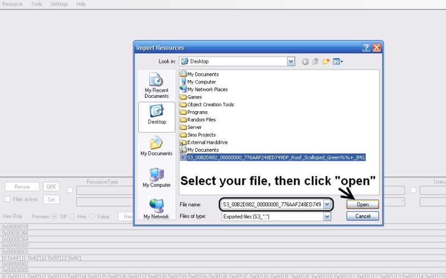Open the Views menu icon
This screenshot has width=446, height=278.
(338, 62)
